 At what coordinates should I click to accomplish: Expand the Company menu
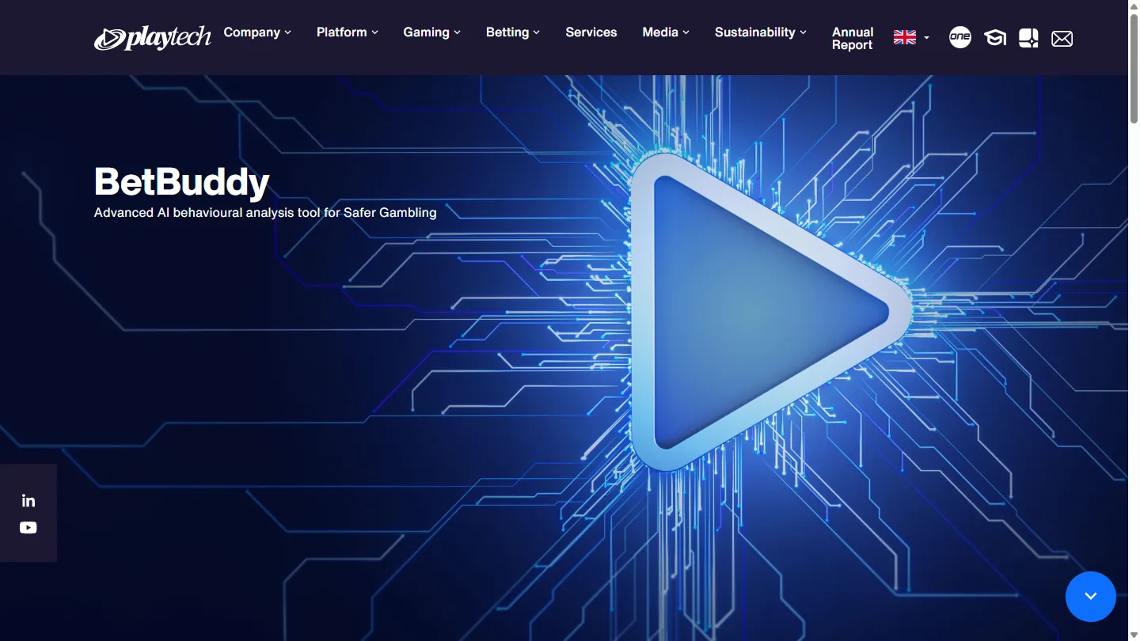[257, 32]
